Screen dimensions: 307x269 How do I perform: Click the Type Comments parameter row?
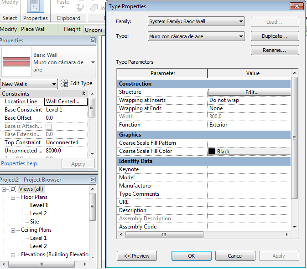(x=204, y=194)
